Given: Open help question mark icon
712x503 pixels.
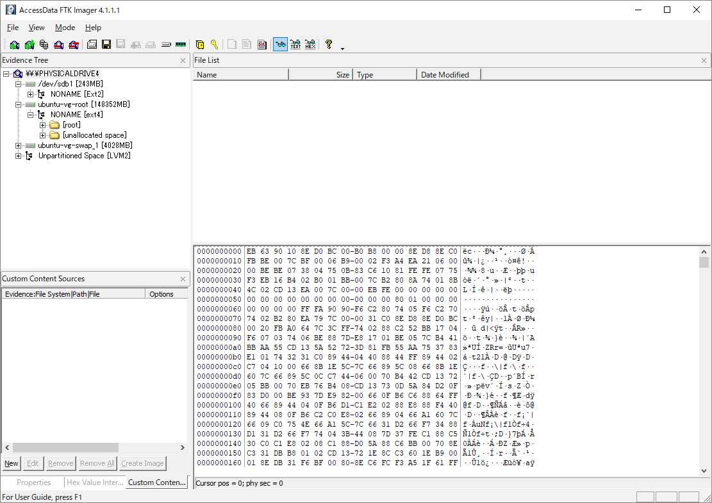Looking at the screenshot, I should 329,44.
